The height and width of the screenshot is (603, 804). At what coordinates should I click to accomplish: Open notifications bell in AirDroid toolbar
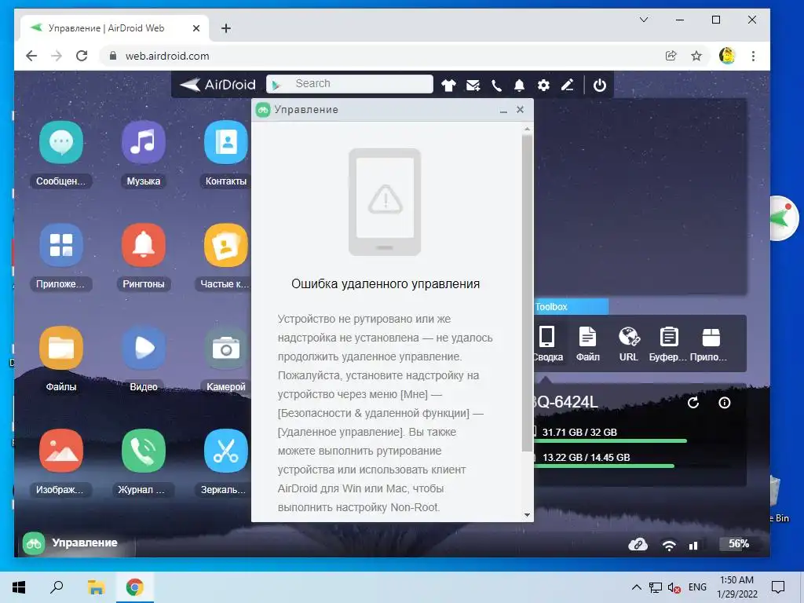coord(520,85)
